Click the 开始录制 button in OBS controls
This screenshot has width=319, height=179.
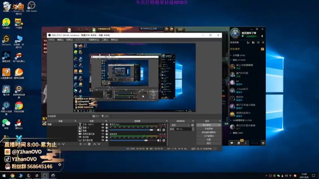click(209, 128)
